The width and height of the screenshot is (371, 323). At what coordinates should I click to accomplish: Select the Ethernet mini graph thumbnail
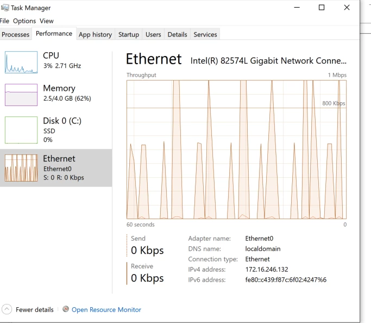click(x=21, y=168)
